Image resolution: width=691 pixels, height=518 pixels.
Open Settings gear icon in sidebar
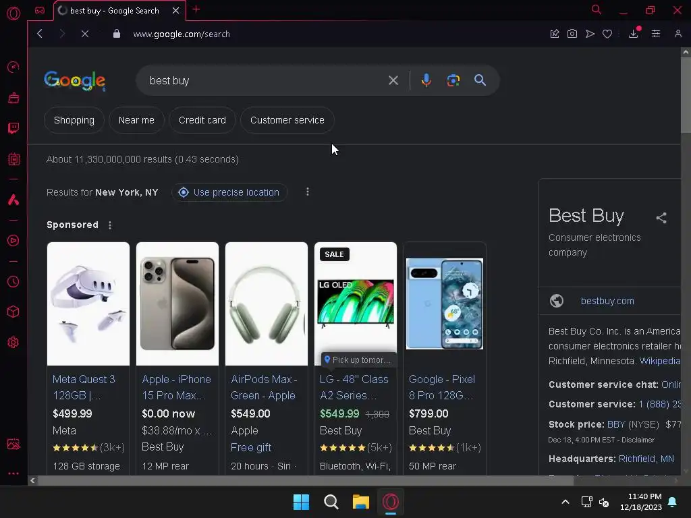pos(13,342)
